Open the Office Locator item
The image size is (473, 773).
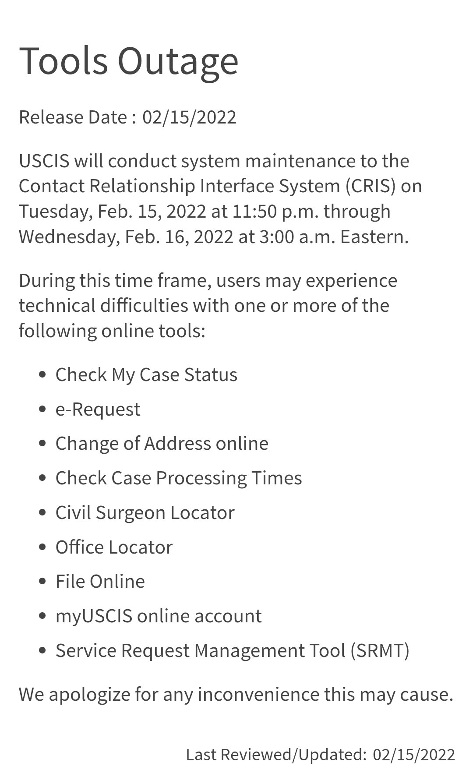114,547
